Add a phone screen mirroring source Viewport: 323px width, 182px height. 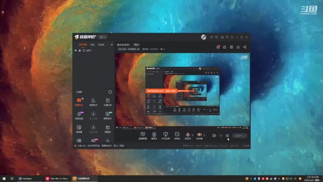pyautogui.click(x=166, y=136)
